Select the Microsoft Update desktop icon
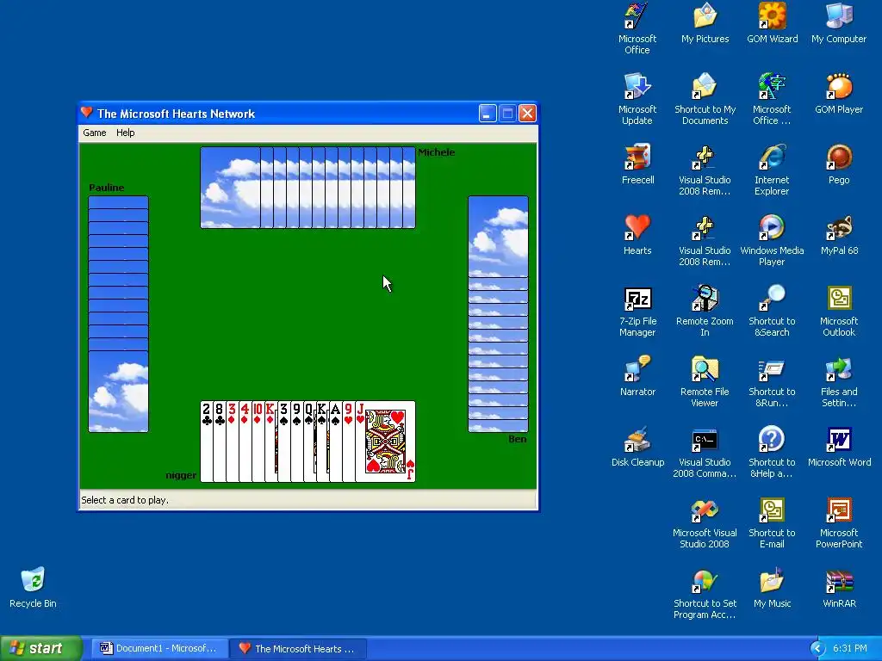The image size is (882, 661). [637, 100]
